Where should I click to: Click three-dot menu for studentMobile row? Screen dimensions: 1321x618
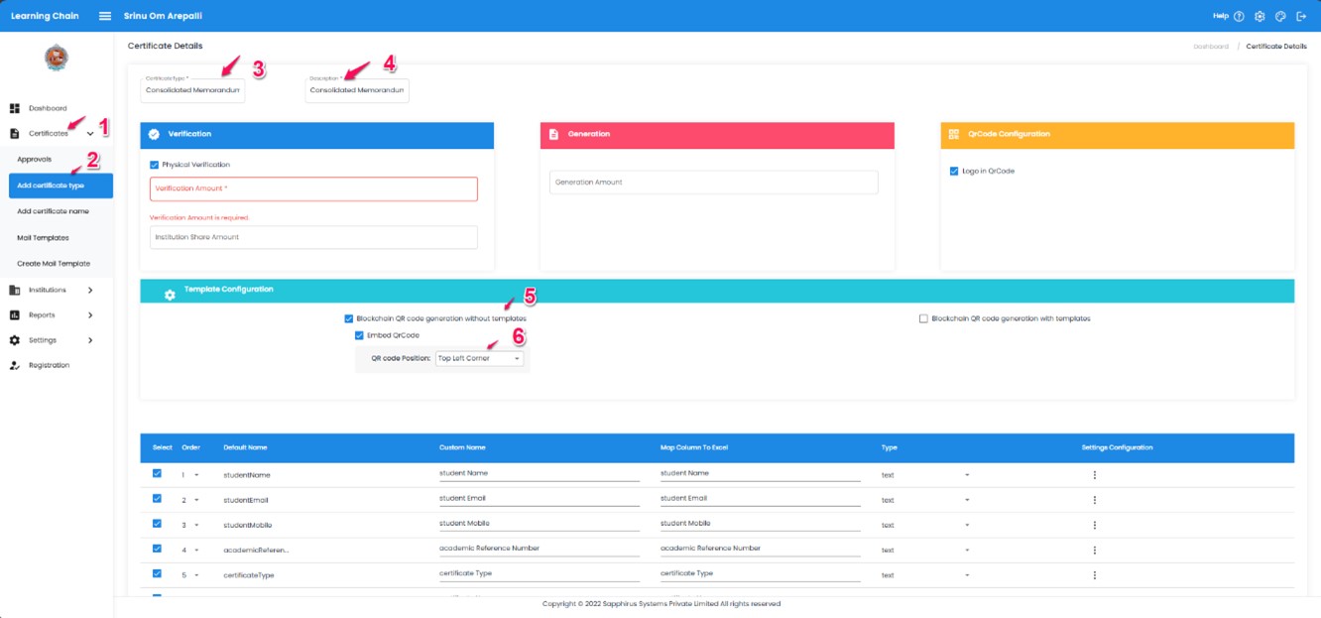[1095, 525]
